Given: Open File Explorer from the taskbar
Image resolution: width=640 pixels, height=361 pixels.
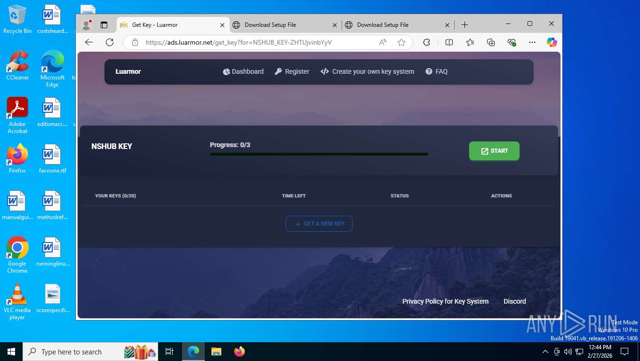Looking at the screenshot, I should pyautogui.click(x=216, y=352).
